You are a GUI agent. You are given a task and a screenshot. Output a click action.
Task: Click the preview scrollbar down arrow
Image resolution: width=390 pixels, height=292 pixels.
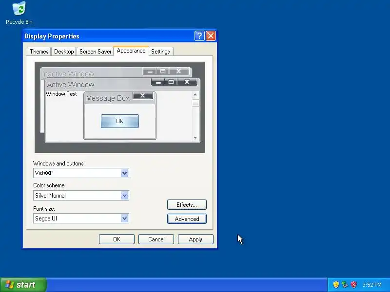coord(195,138)
